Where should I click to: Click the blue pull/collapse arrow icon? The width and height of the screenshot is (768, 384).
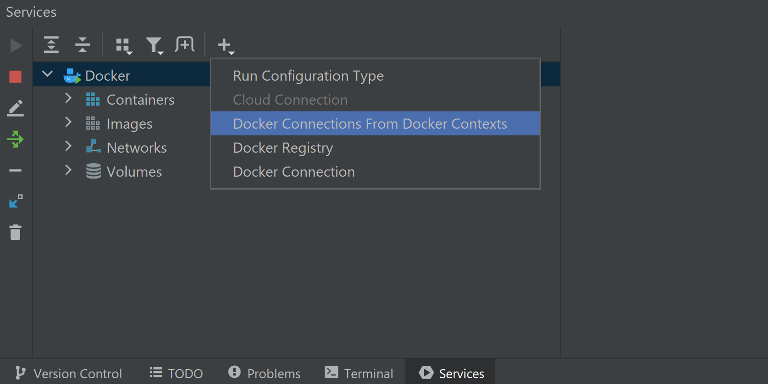pos(16,201)
